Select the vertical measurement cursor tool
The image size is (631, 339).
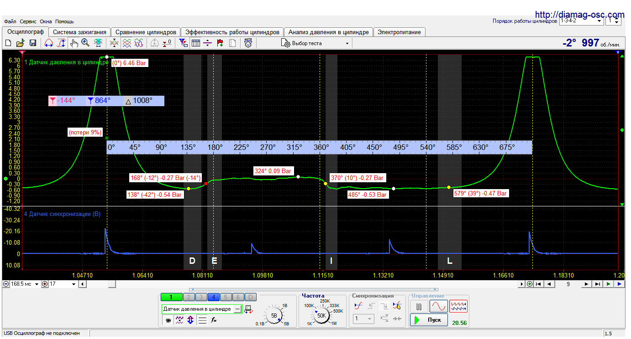pyautogui.click(x=61, y=43)
